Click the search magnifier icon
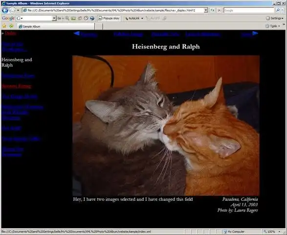This screenshot has width=287, height=235. 278,10
